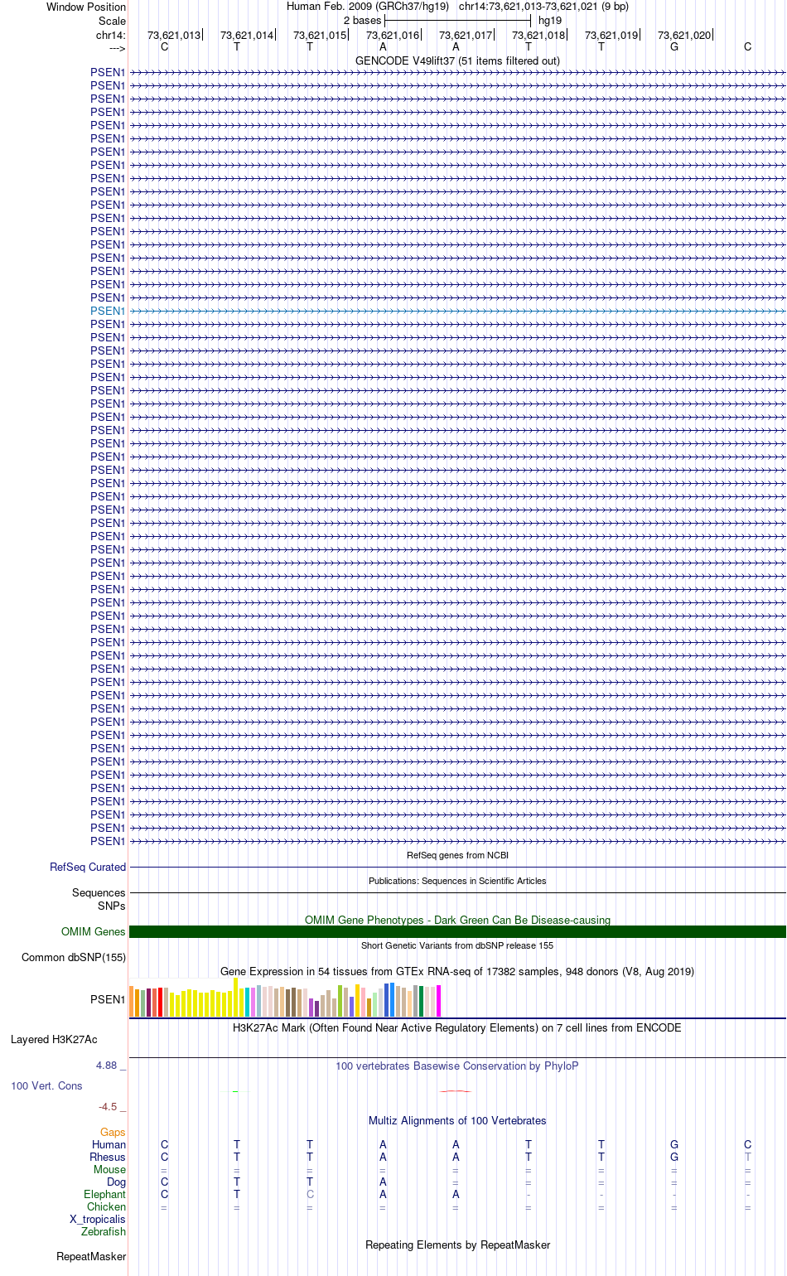
Task: Click the 'GENCODE V49lift37 (51 items filtered out)' title
Action: click(x=457, y=60)
